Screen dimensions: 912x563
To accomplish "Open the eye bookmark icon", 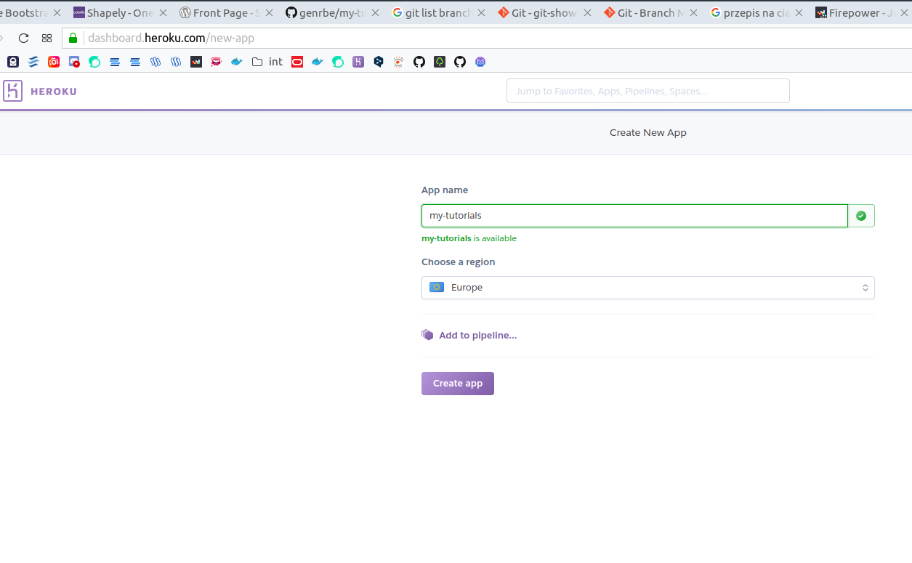I will coord(399,62).
